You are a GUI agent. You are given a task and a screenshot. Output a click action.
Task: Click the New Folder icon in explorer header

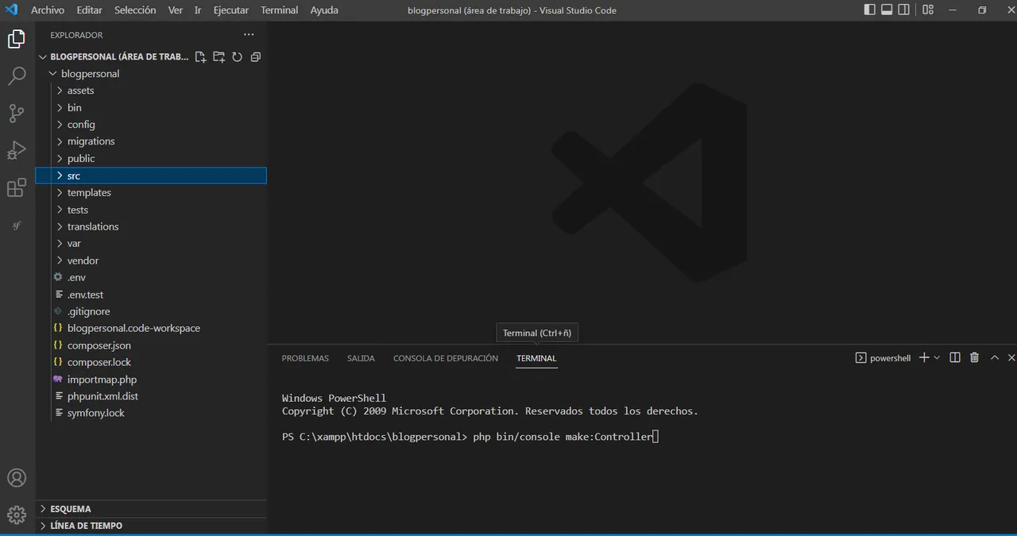(218, 57)
